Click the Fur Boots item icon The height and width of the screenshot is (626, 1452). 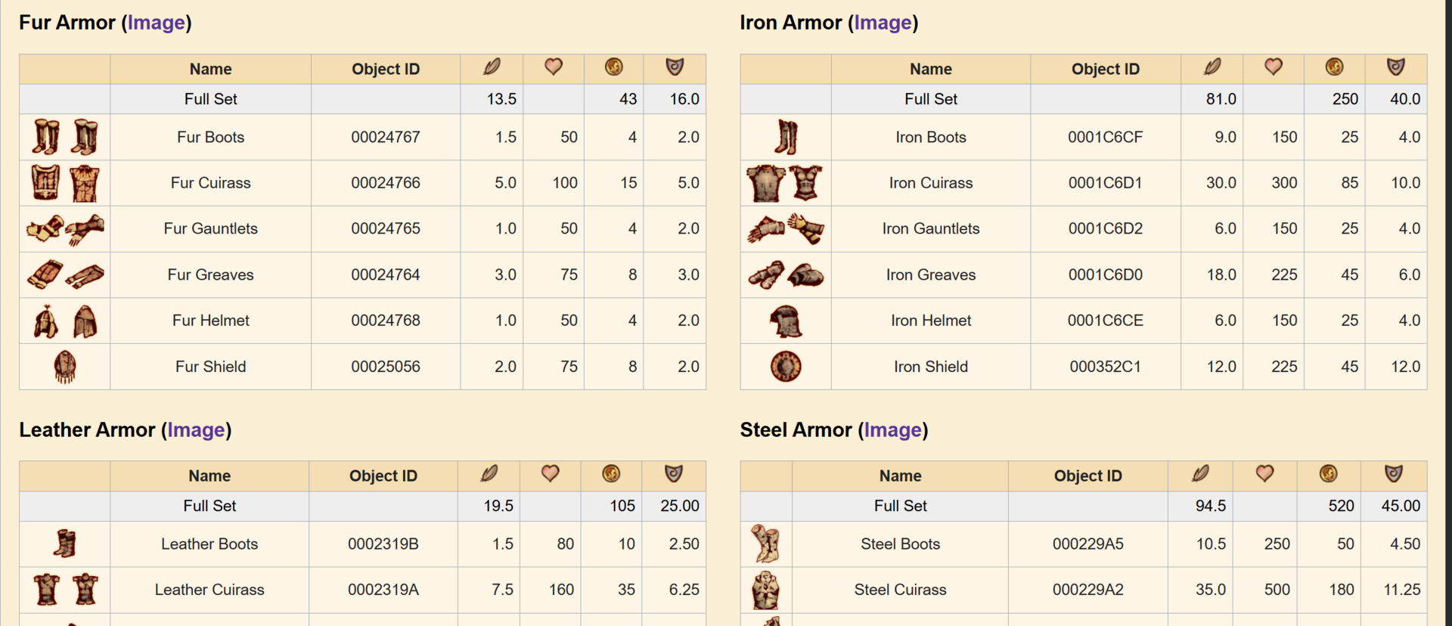click(65, 137)
